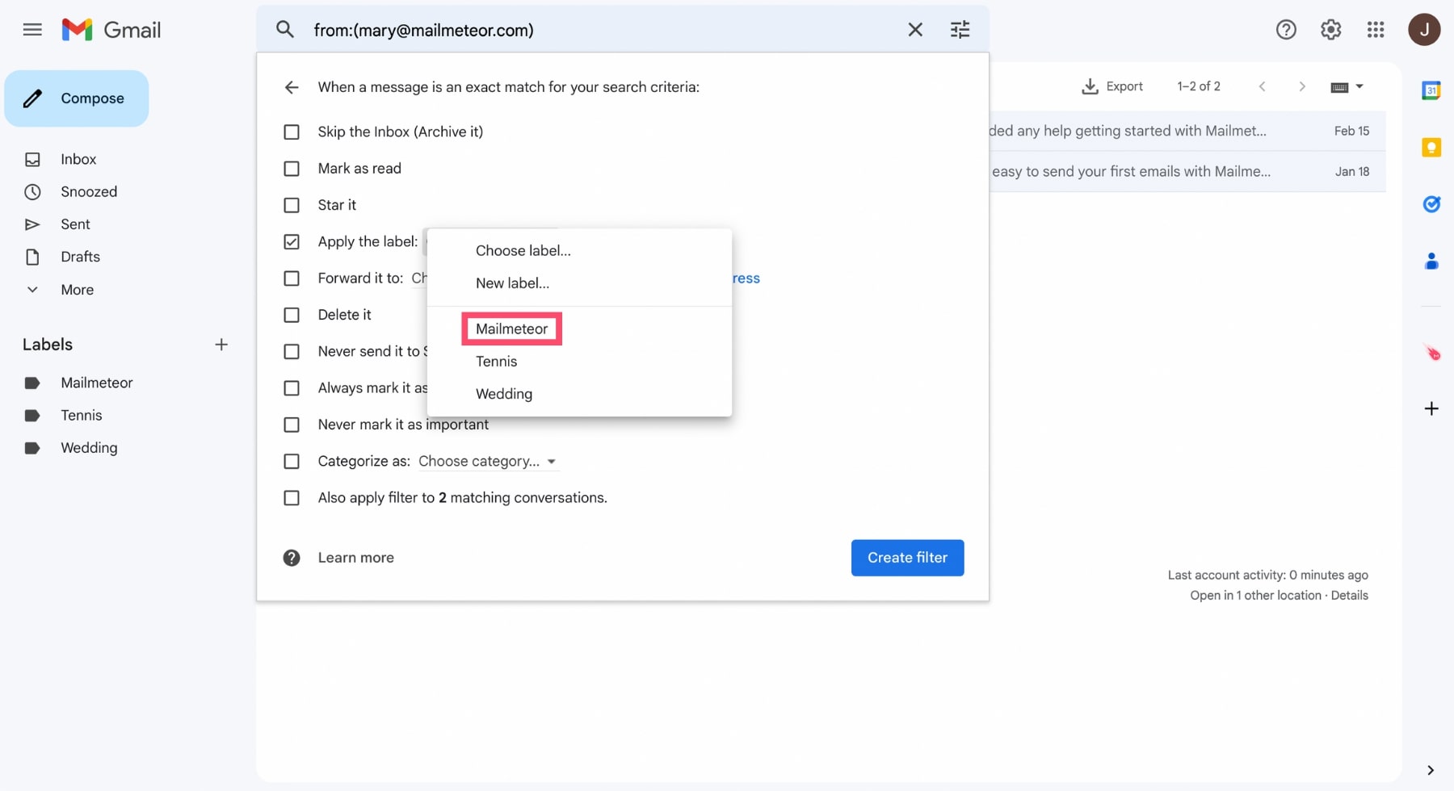This screenshot has height=791, width=1454.
Task: Open the Sent folder
Action: (x=75, y=224)
